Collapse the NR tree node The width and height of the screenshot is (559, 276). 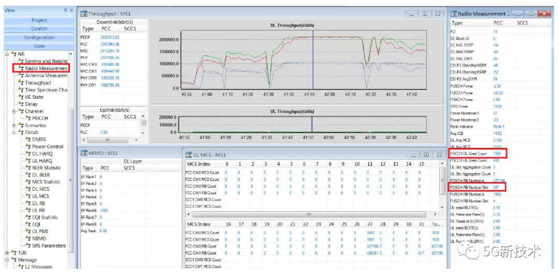(x=7, y=54)
